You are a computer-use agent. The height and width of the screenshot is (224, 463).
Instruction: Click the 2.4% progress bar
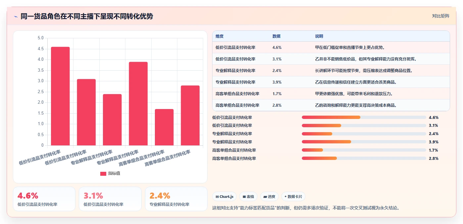click(x=364, y=134)
